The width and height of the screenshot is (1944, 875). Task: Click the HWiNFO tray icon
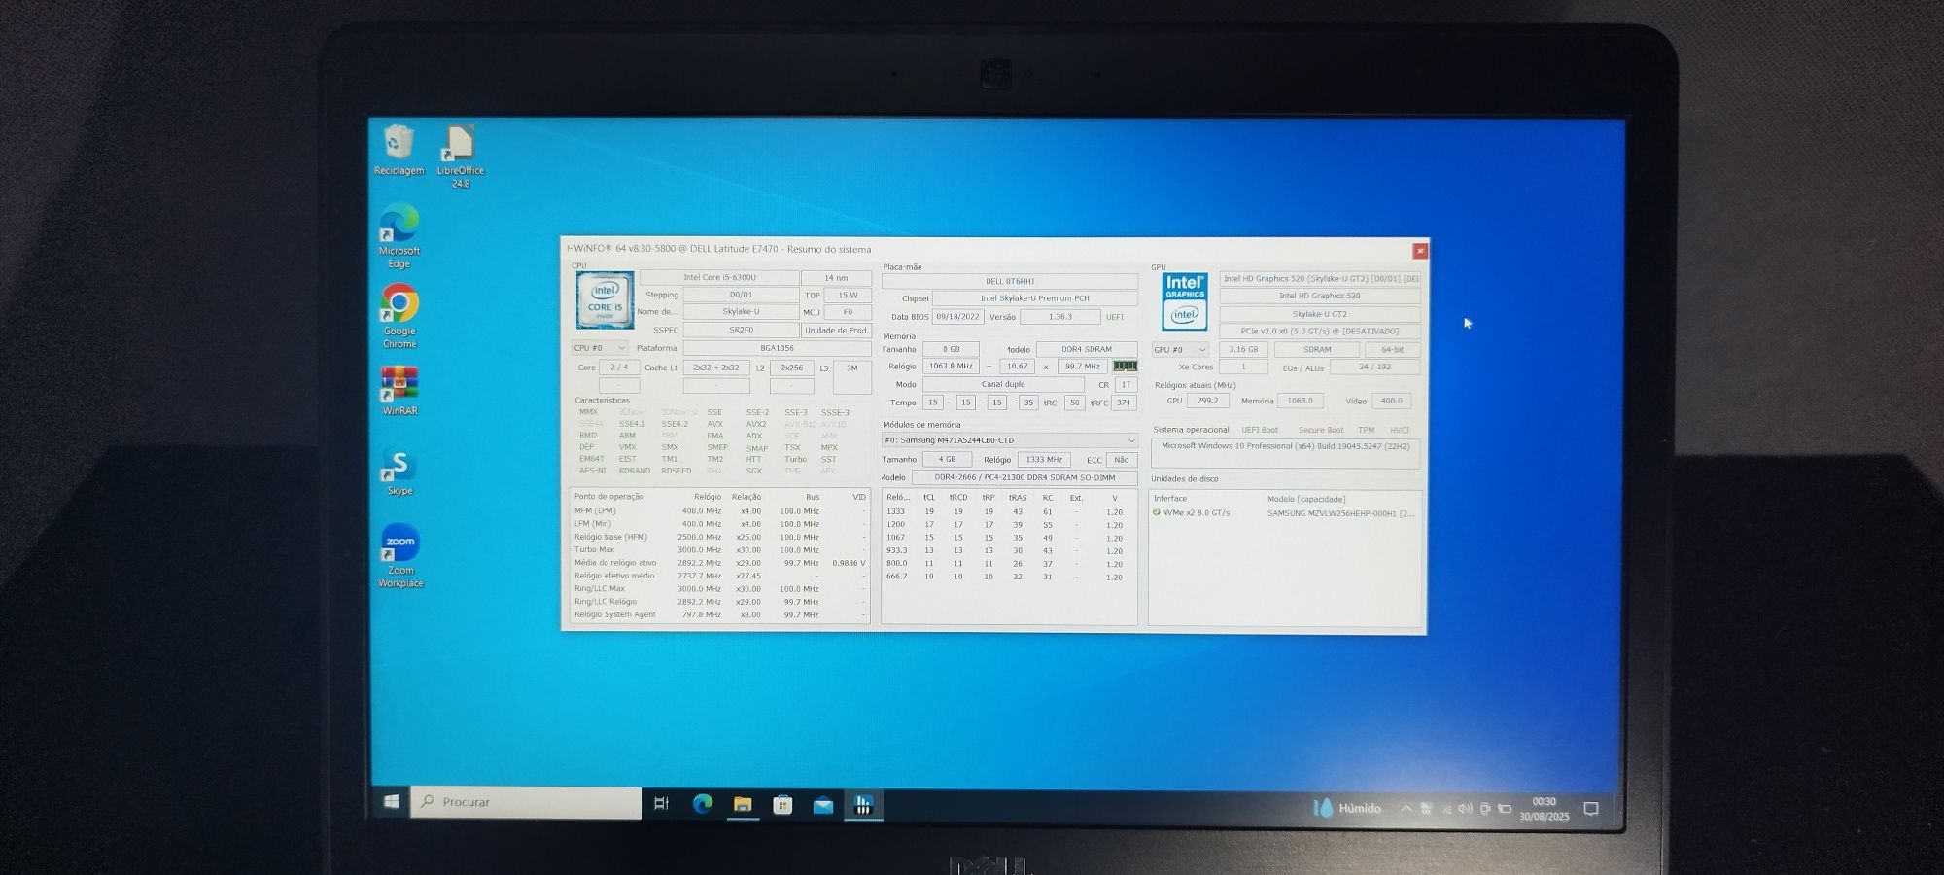tap(1427, 808)
